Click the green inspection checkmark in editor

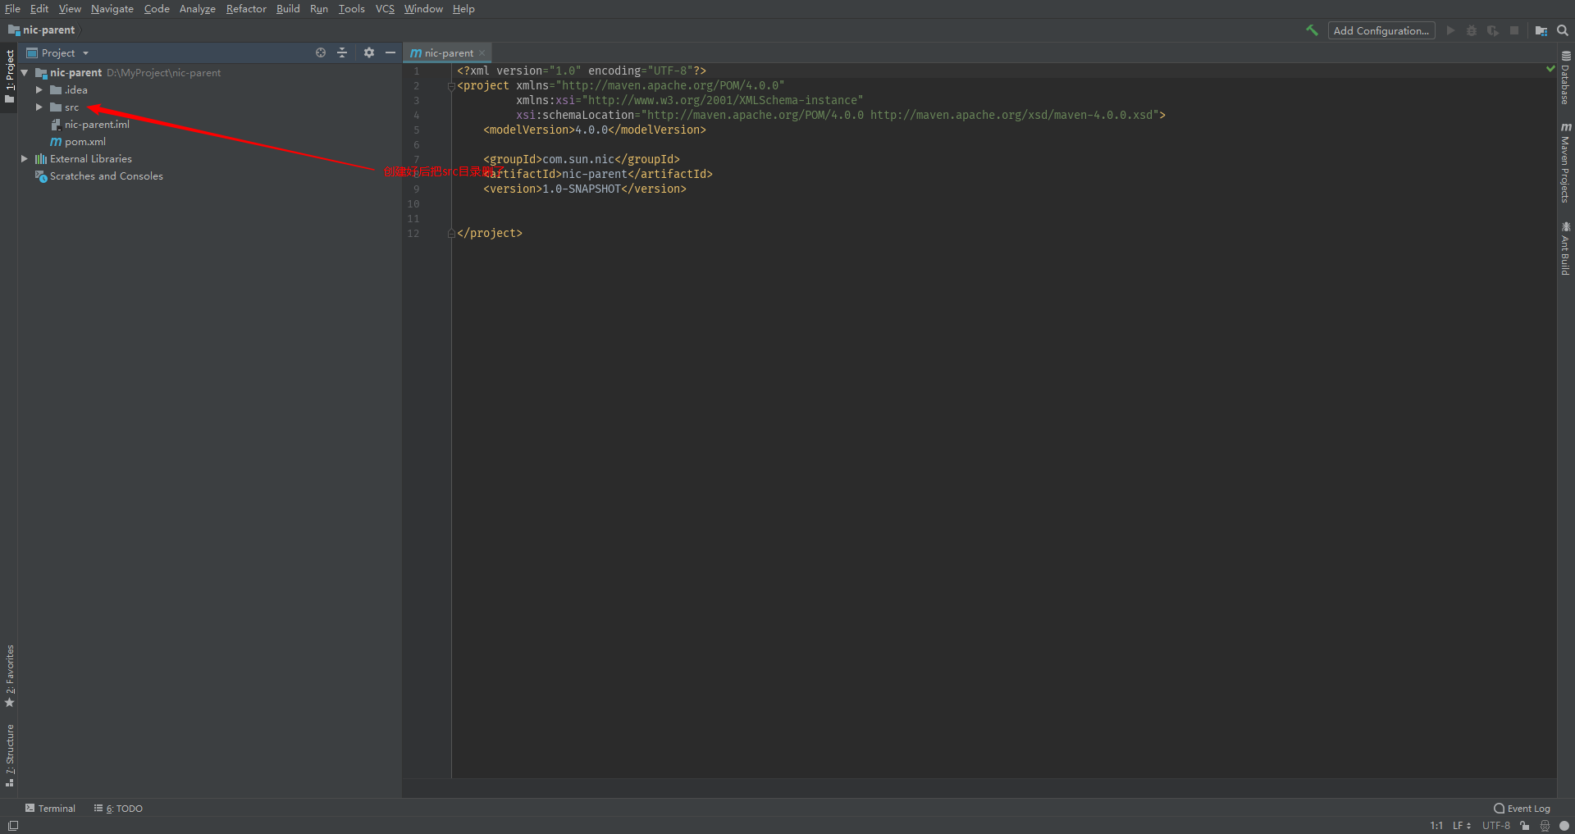click(1550, 69)
